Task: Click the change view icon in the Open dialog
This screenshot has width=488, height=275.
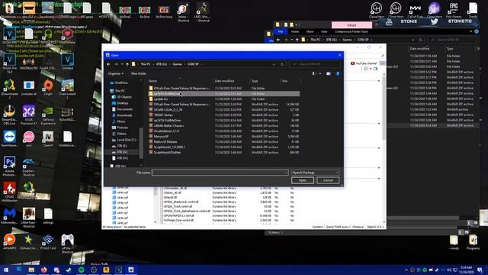Action: [313, 73]
